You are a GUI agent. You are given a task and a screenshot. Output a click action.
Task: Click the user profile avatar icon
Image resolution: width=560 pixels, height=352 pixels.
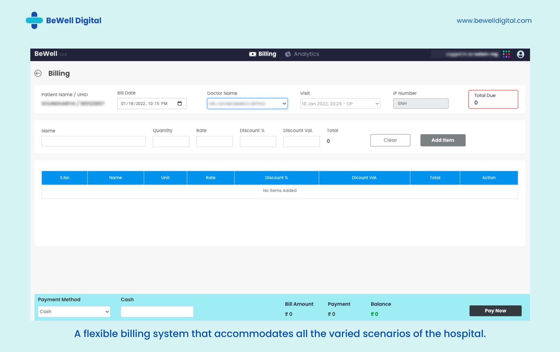tap(520, 54)
